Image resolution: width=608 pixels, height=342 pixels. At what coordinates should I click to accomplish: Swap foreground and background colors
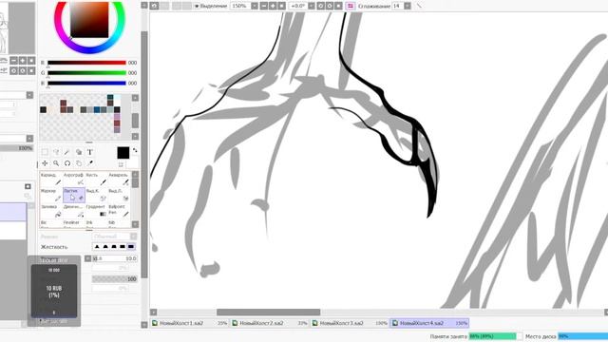[x=135, y=150]
